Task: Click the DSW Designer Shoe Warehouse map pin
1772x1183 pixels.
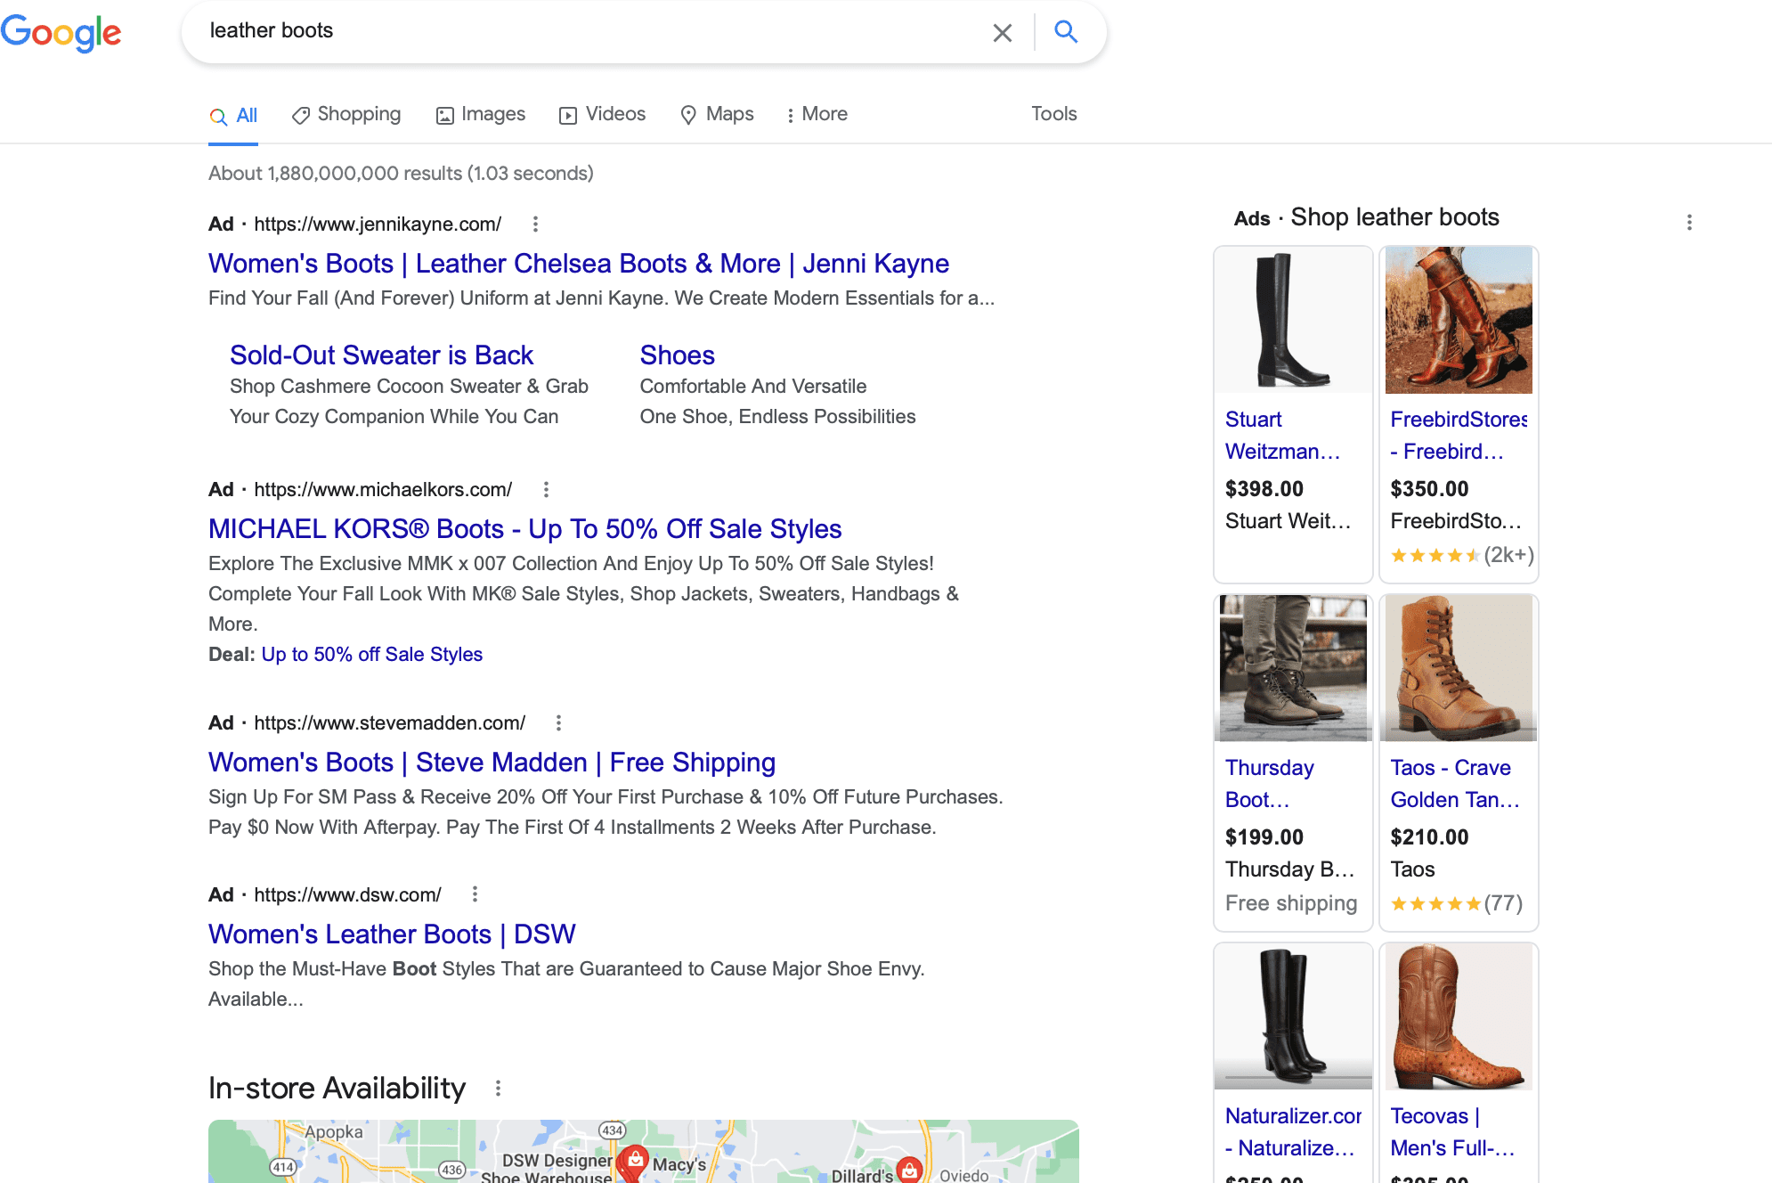Action: [x=634, y=1161]
